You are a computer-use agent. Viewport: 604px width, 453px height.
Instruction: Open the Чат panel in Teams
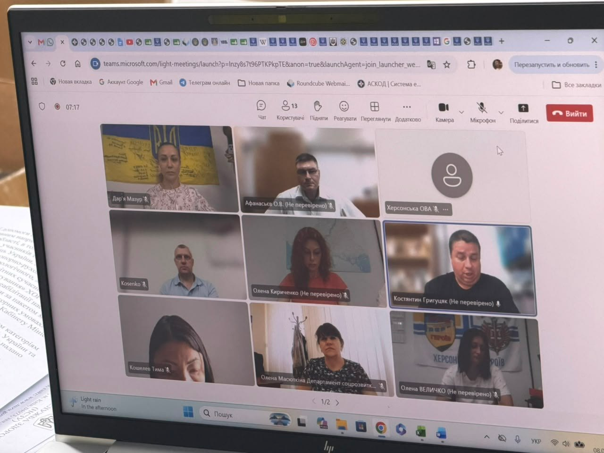[x=261, y=109]
